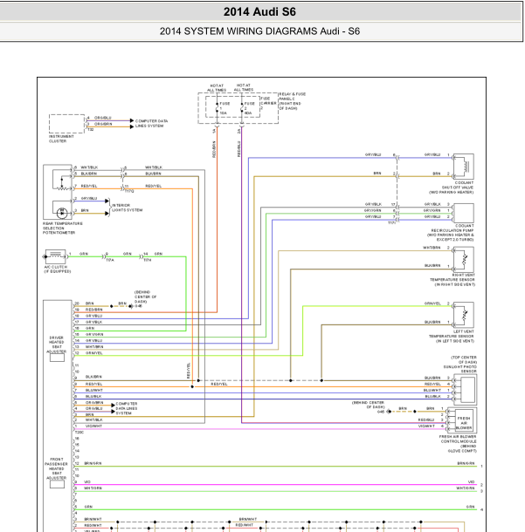This screenshot has height=532, width=525.
Task: Click pin 19 RED/BRN wire label
Action: tap(93, 310)
